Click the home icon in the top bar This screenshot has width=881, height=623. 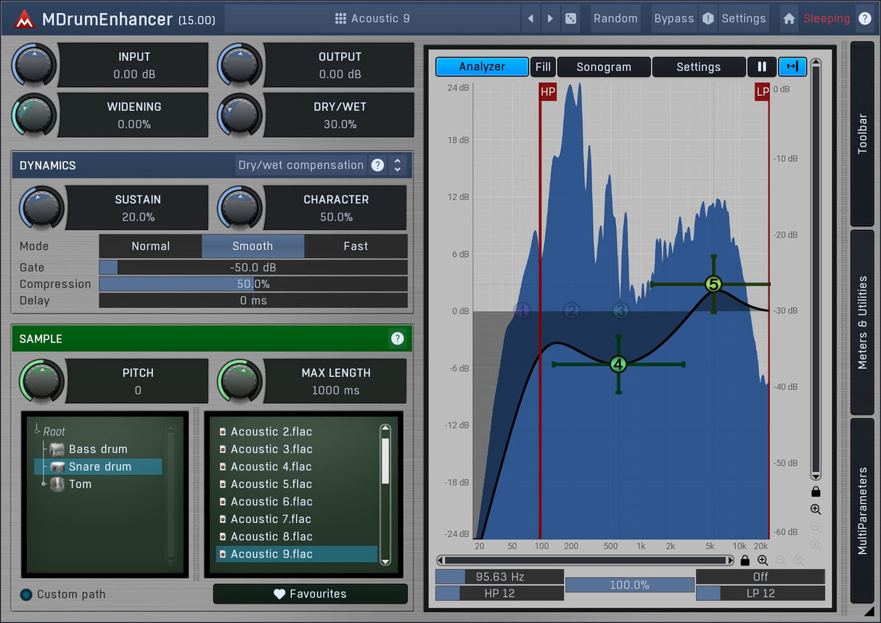(x=789, y=19)
